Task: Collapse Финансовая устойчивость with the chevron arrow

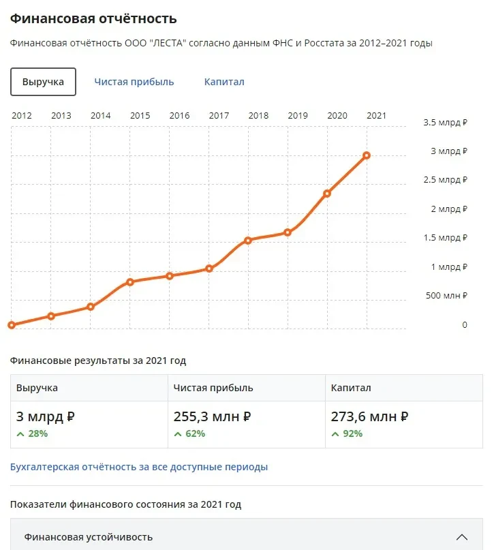Action: (x=462, y=536)
